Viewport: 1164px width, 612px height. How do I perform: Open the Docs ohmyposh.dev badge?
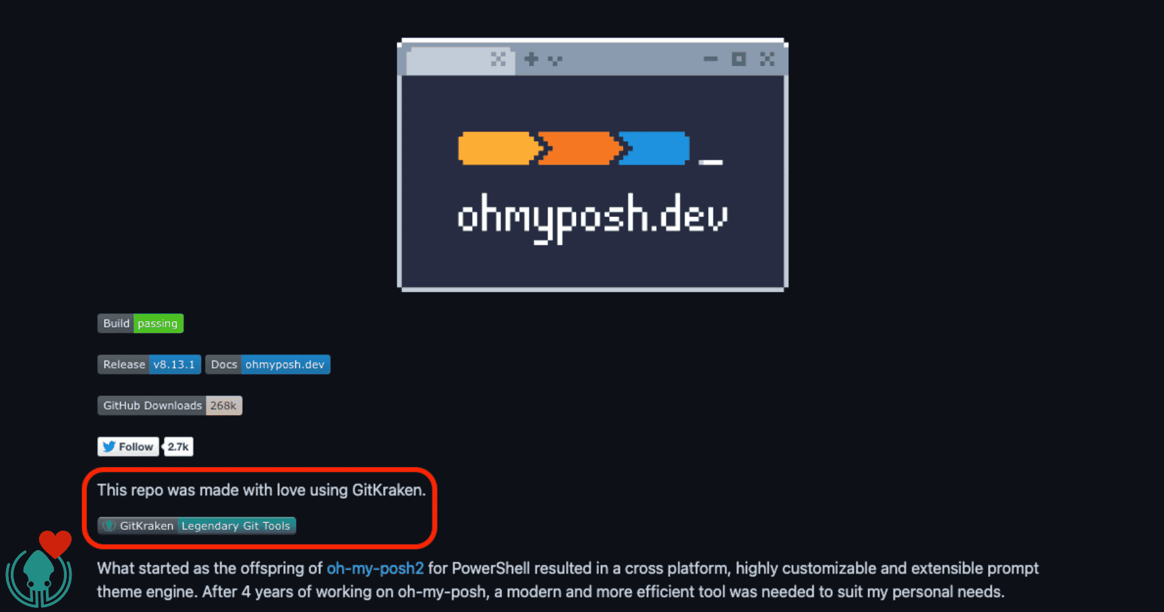click(x=268, y=365)
